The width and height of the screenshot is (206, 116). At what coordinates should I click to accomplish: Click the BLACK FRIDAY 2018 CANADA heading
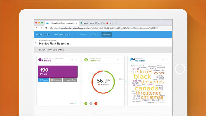pyautogui.click(x=52, y=50)
